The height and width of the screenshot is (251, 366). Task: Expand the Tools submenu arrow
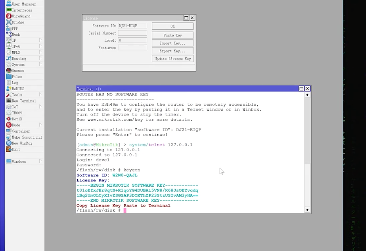[x=40, y=95]
